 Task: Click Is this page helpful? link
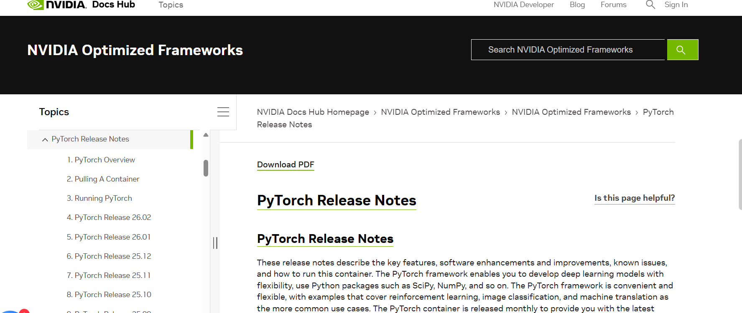coord(635,198)
